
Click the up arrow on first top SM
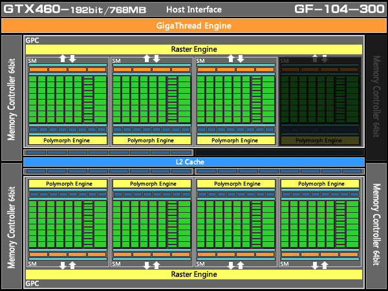point(63,58)
